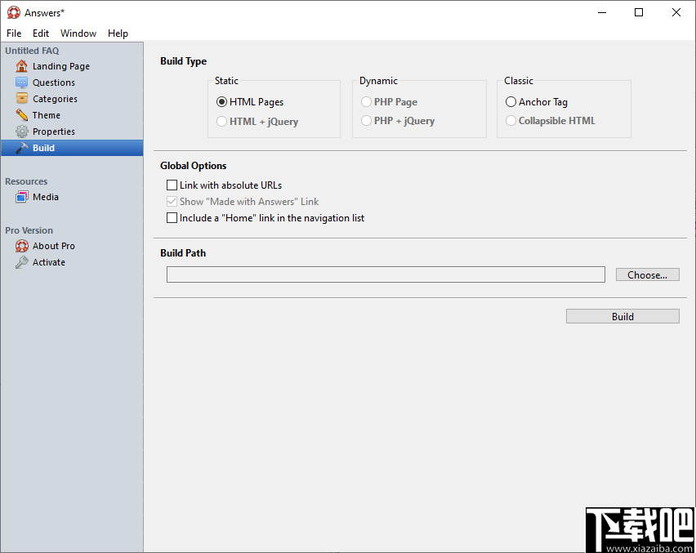Click the Global Options heading

[193, 166]
